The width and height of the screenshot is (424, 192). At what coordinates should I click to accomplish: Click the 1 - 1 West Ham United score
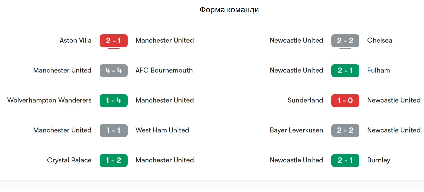(x=113, y=130)
